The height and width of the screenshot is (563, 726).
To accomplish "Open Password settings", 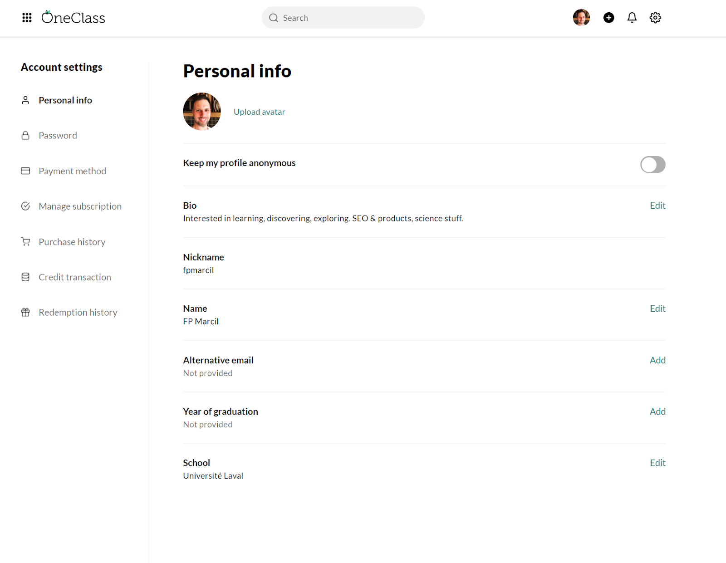I will click(x=58, y=136).
